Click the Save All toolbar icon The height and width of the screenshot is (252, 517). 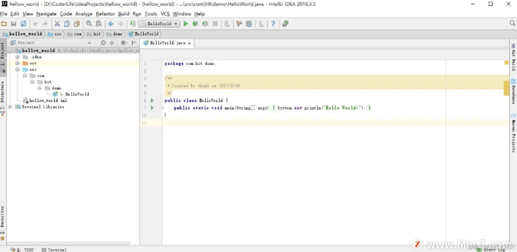[13, 24]
